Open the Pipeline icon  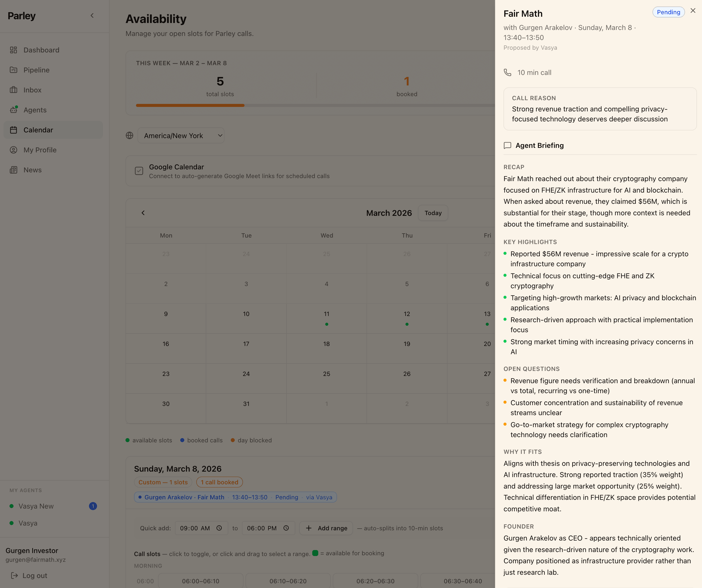tap(14, 70)
